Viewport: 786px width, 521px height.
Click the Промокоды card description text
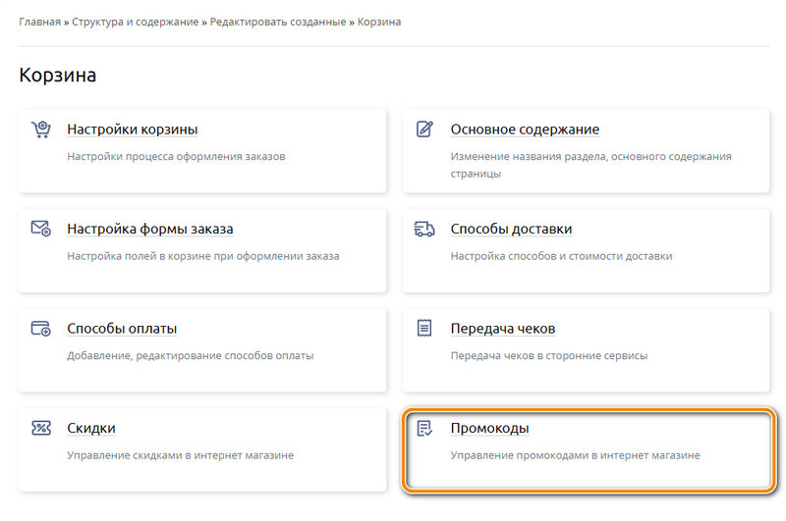575,455
